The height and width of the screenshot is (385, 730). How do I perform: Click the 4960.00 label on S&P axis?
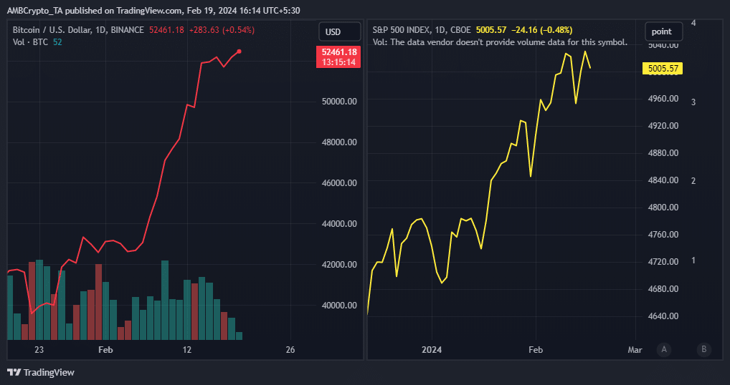[663, 99]
